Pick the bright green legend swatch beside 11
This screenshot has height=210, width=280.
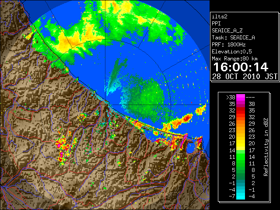point(241,157)
